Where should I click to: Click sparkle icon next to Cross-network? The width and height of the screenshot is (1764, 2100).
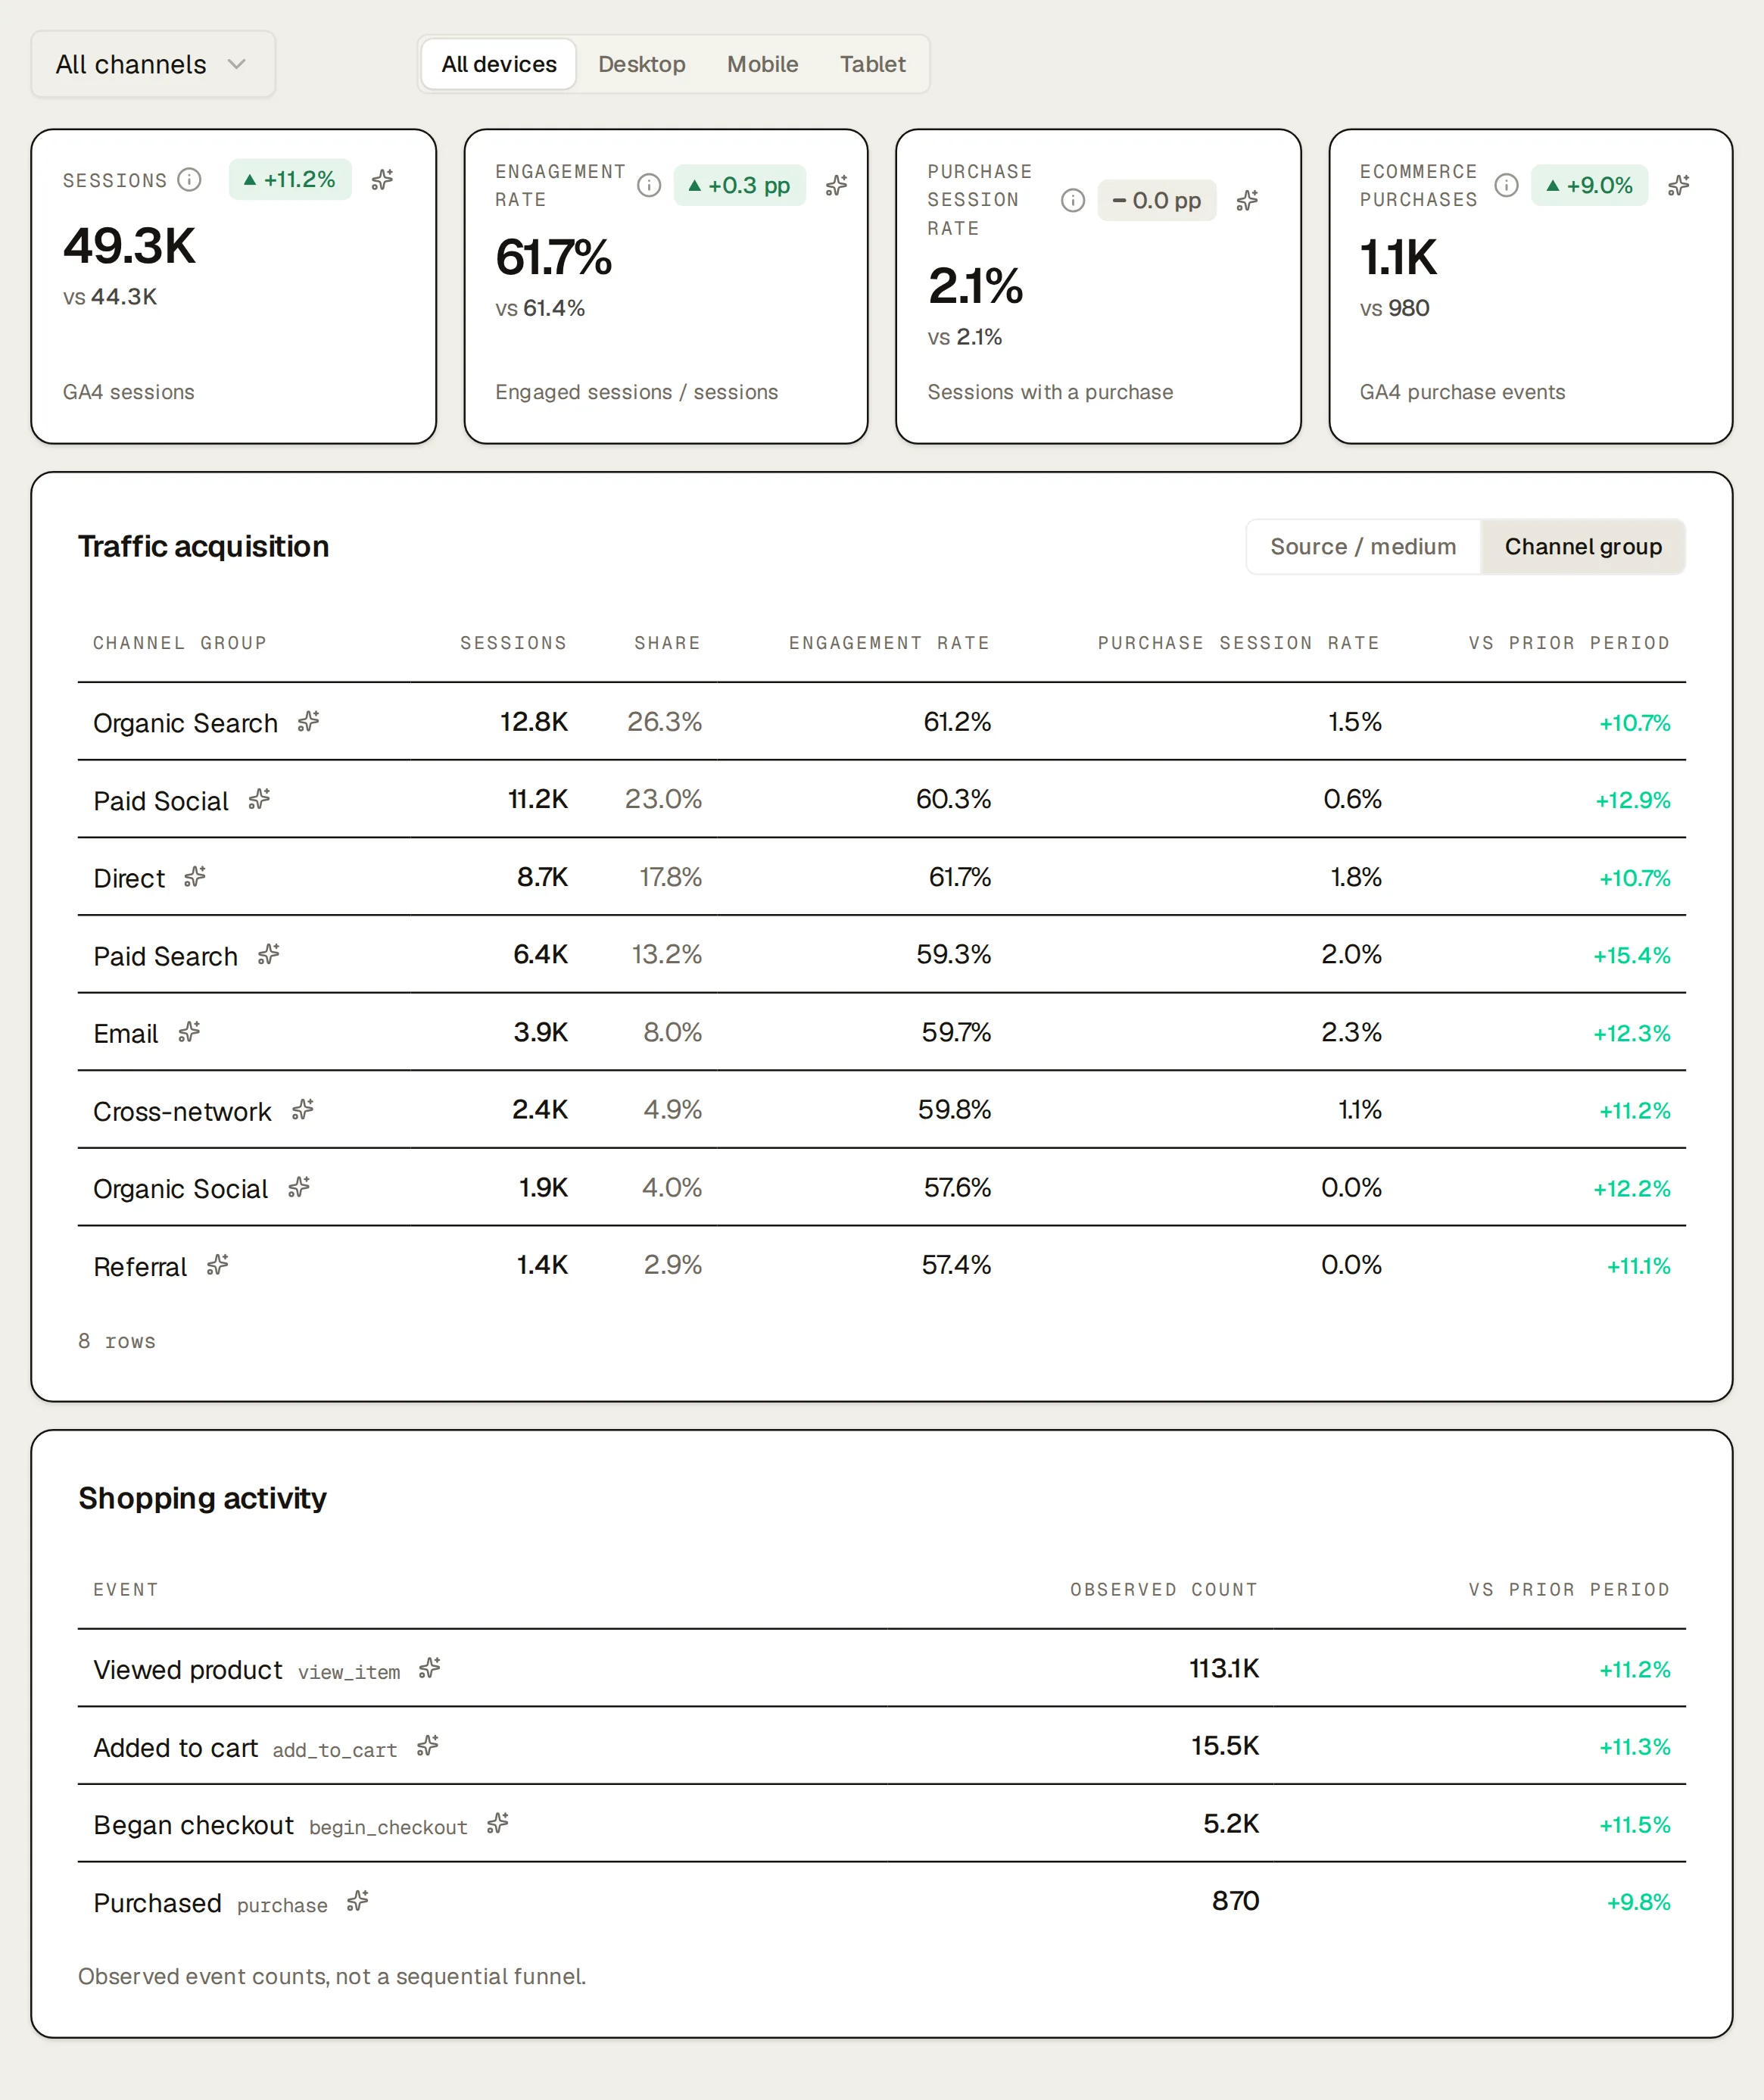[x=303, y=1109]
